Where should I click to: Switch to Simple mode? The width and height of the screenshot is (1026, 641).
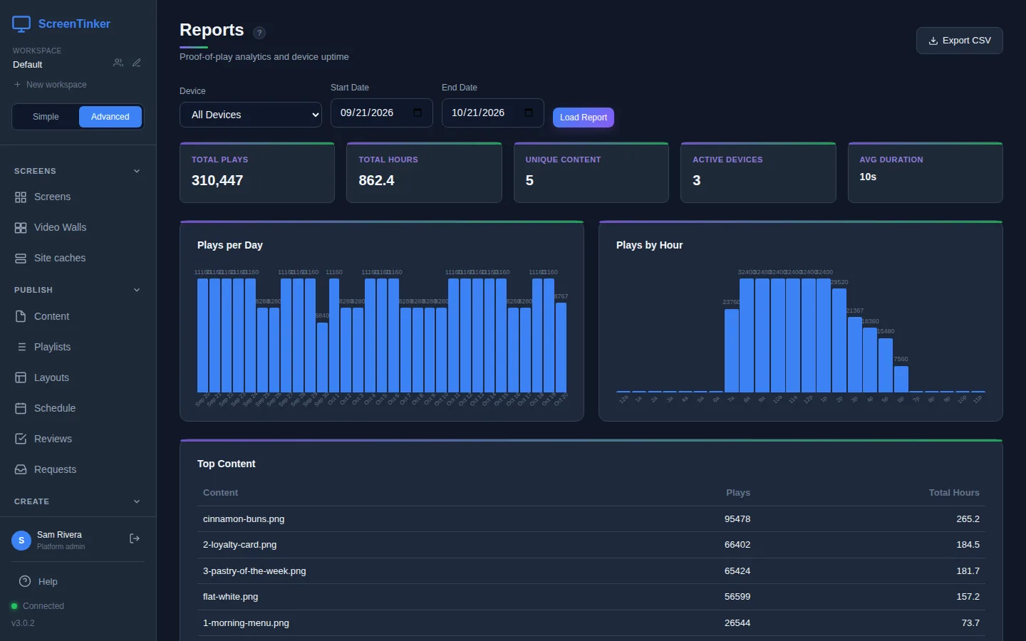[46, 117]
